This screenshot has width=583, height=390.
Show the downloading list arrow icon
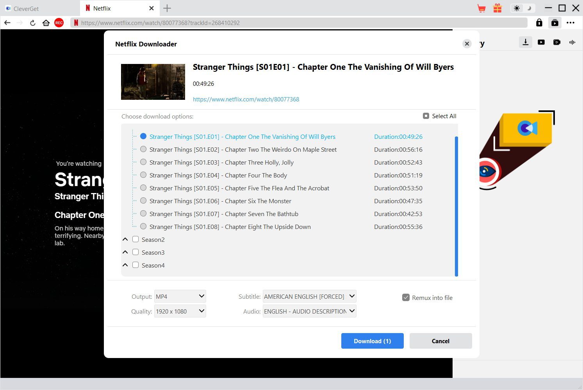click(x=526, y=42)
